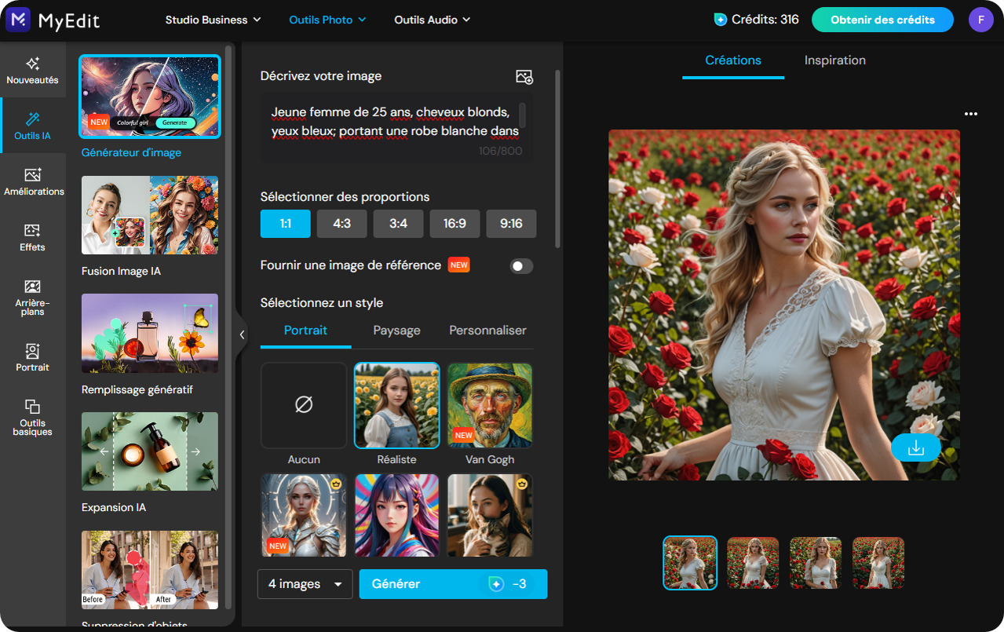The height and width of the screenshot is (632, 1004).
Task: Open the Améliorations sidebar section
Action: [x=33, y=181]
